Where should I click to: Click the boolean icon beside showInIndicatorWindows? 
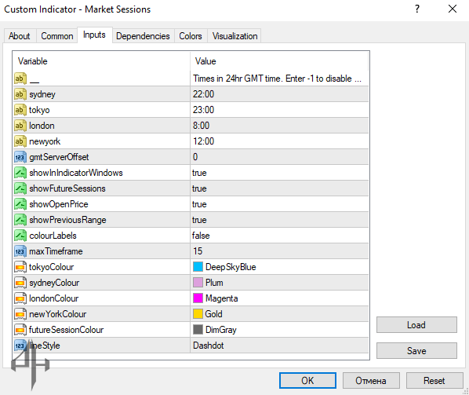20,173
